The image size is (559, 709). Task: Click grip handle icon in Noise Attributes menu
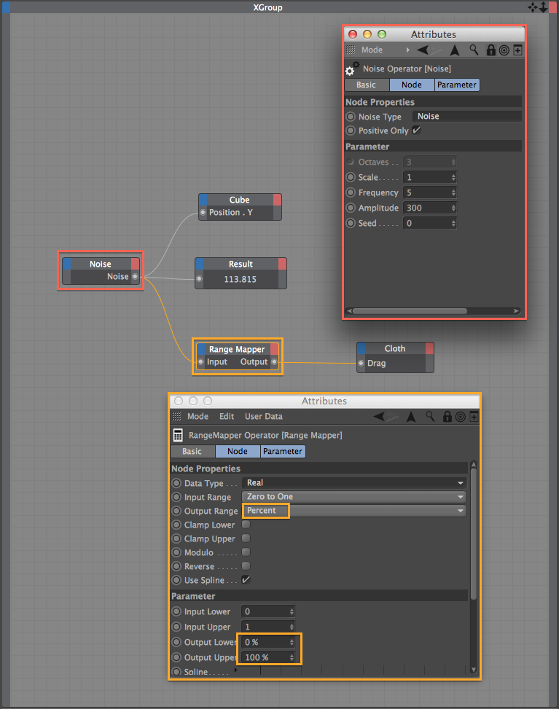(351, 50)
